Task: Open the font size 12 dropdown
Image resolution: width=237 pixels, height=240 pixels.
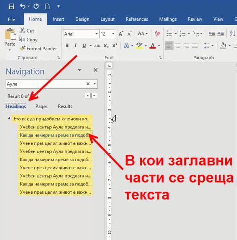Action: click(x=113, y=34)
